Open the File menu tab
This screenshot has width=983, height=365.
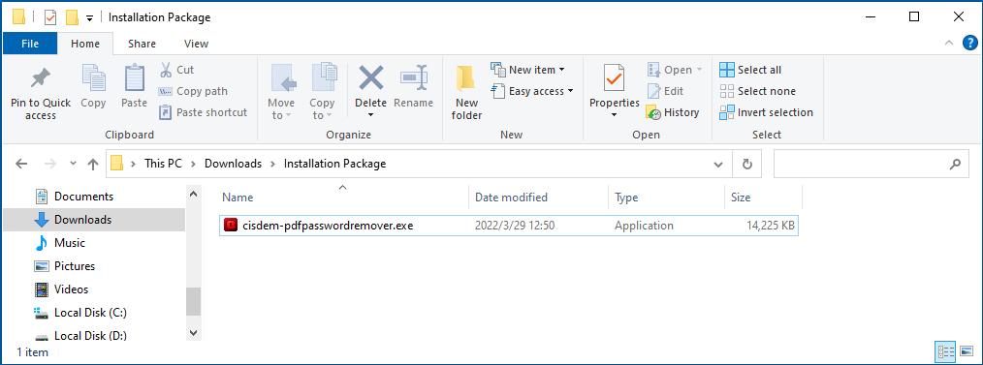[x=30, y=44]
